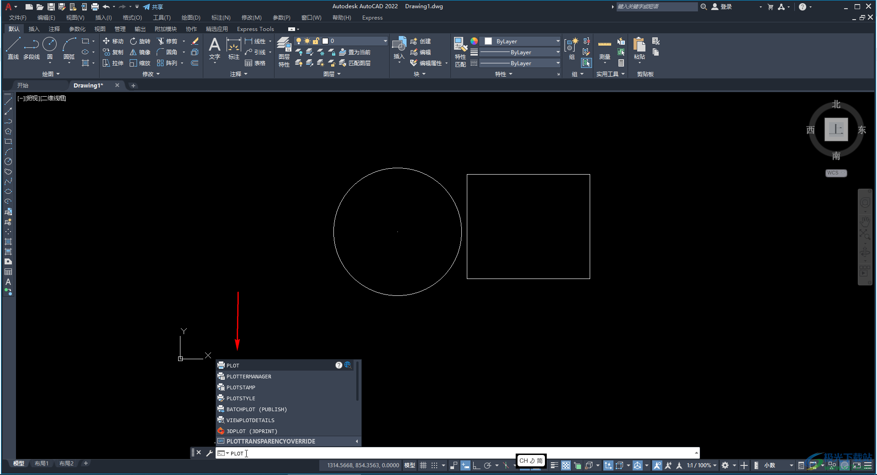Open the 小数 units dropdown
The width and height of the screenshot is (877, 475).
click(778, 465)
